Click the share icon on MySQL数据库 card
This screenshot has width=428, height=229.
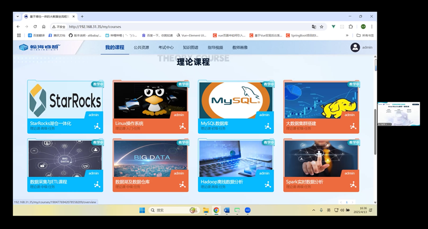click(x=268, y=126)
